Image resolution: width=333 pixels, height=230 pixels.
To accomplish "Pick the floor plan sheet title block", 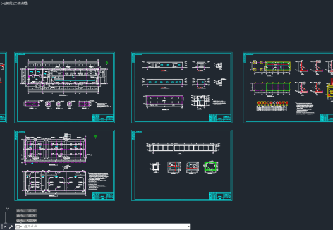I will point(102,118).
